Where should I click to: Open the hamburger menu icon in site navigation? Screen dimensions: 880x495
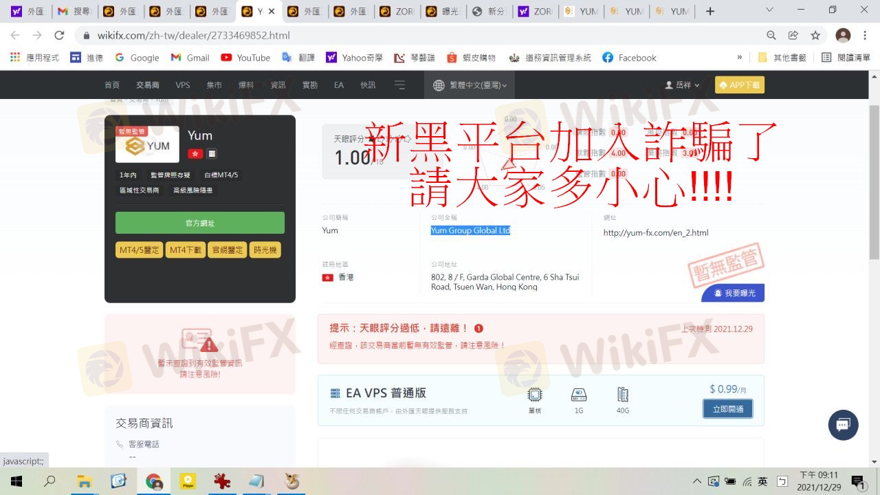(x=400, y=85)
